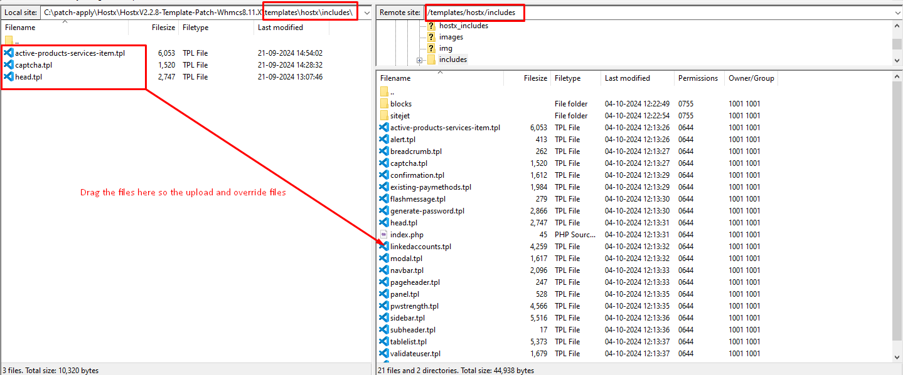This screenshot has width=903, height=375.
Task: Open the Remote site path dropdown
Action: [x=897, y=13]
